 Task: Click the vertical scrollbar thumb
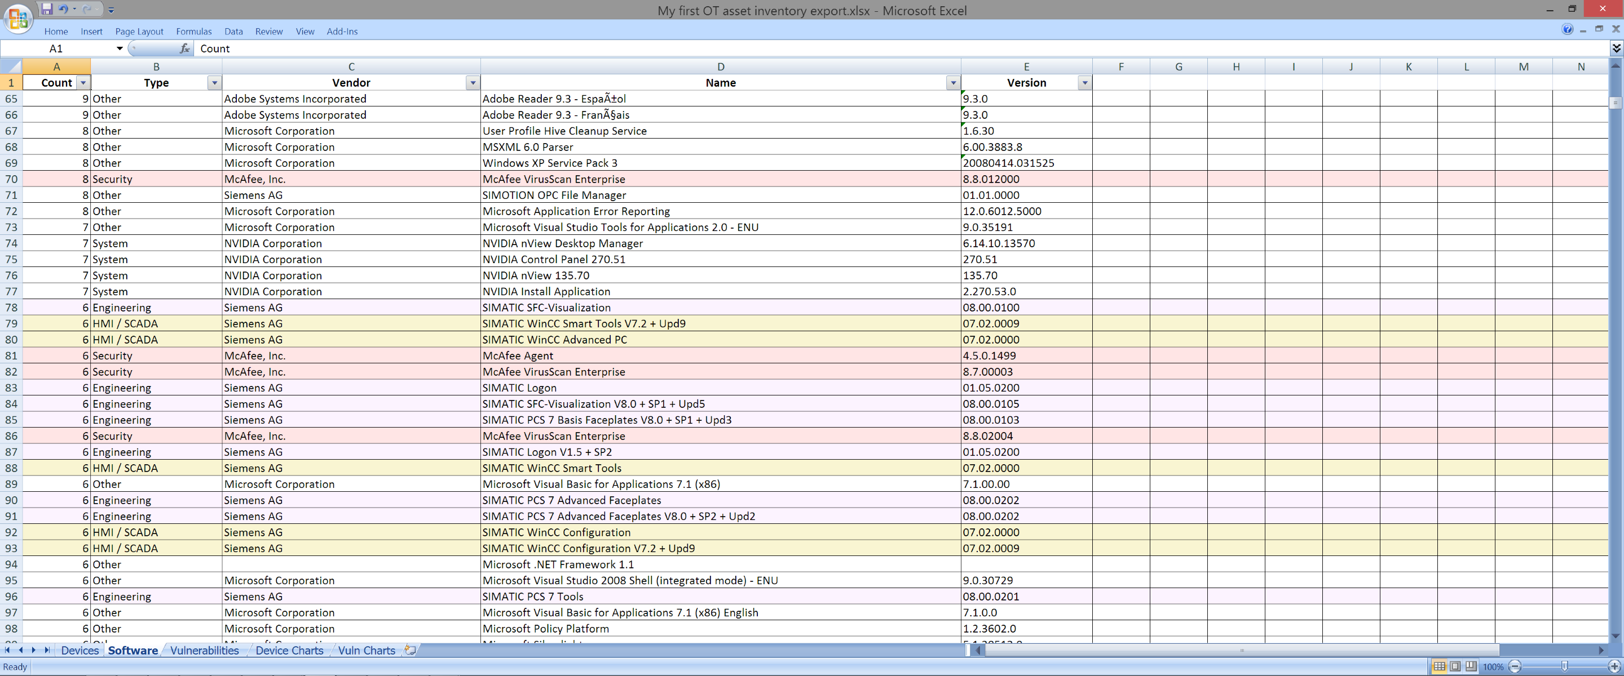coord(1615,103)
